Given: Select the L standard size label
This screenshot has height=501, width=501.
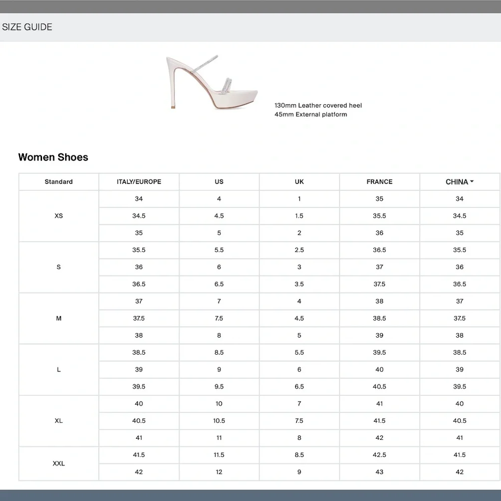Looking at the screenshot, I should click(x=59, y=370).
